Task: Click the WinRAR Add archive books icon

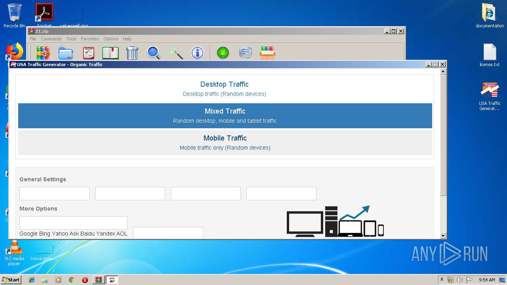Action: (43, 53)
